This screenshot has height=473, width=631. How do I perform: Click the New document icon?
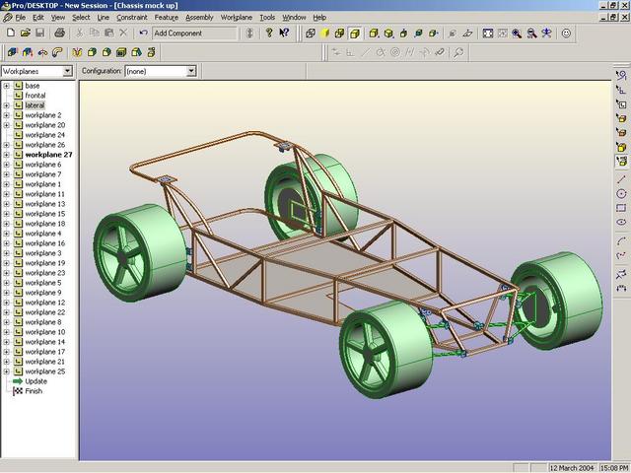(11, 33)
